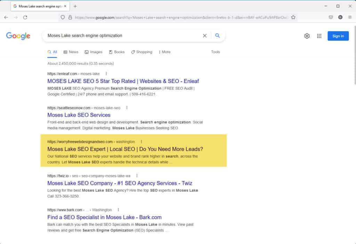Open Google apps grid
The width and height of the screenshot is (356, 244).
[319, 36]
